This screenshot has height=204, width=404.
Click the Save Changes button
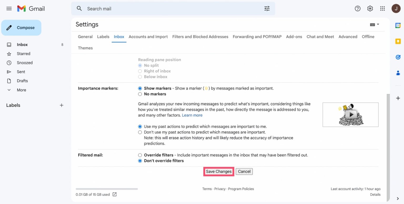(x=219, y=171)
